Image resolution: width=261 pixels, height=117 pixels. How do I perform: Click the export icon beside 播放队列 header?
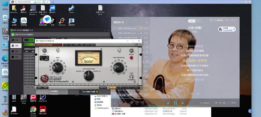coord(147,22)
